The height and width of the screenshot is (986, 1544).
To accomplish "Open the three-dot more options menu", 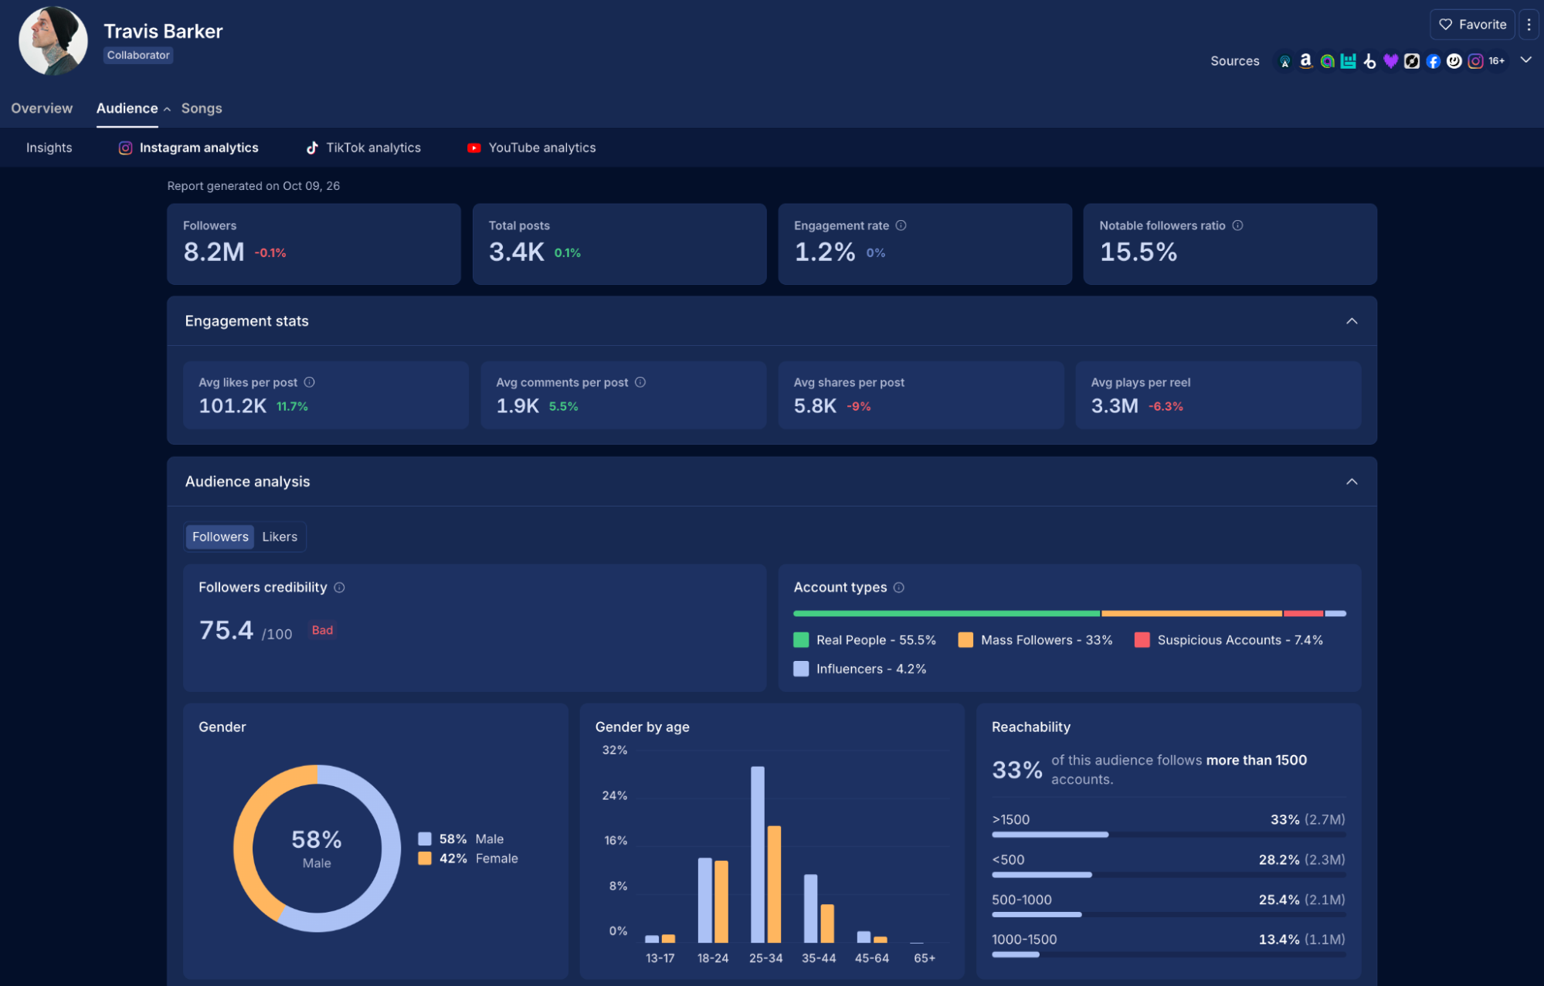I will click(x=1529, y=25).
